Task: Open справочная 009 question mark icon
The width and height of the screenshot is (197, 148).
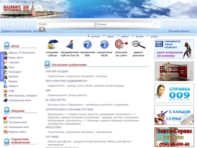Action: click(x=87, y=45)
